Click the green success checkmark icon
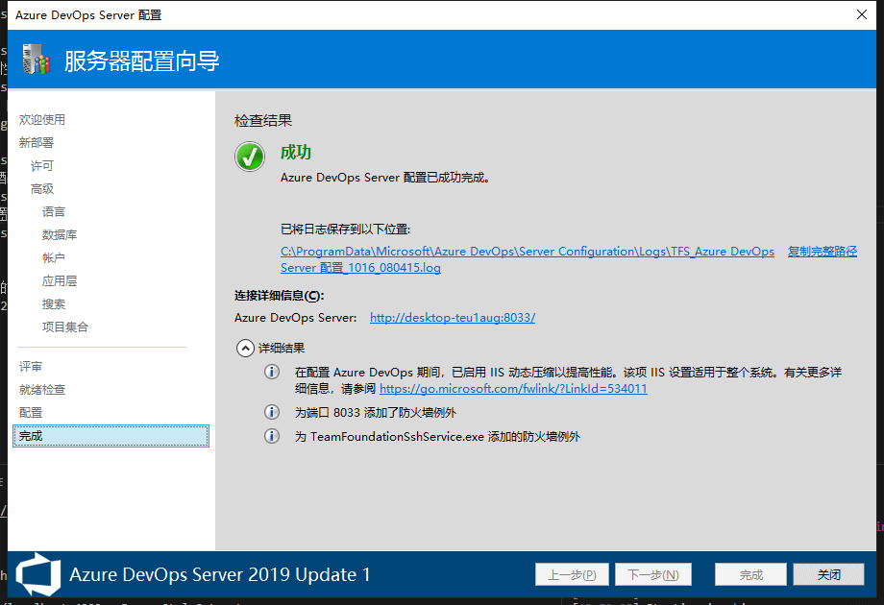 [250, 157]
